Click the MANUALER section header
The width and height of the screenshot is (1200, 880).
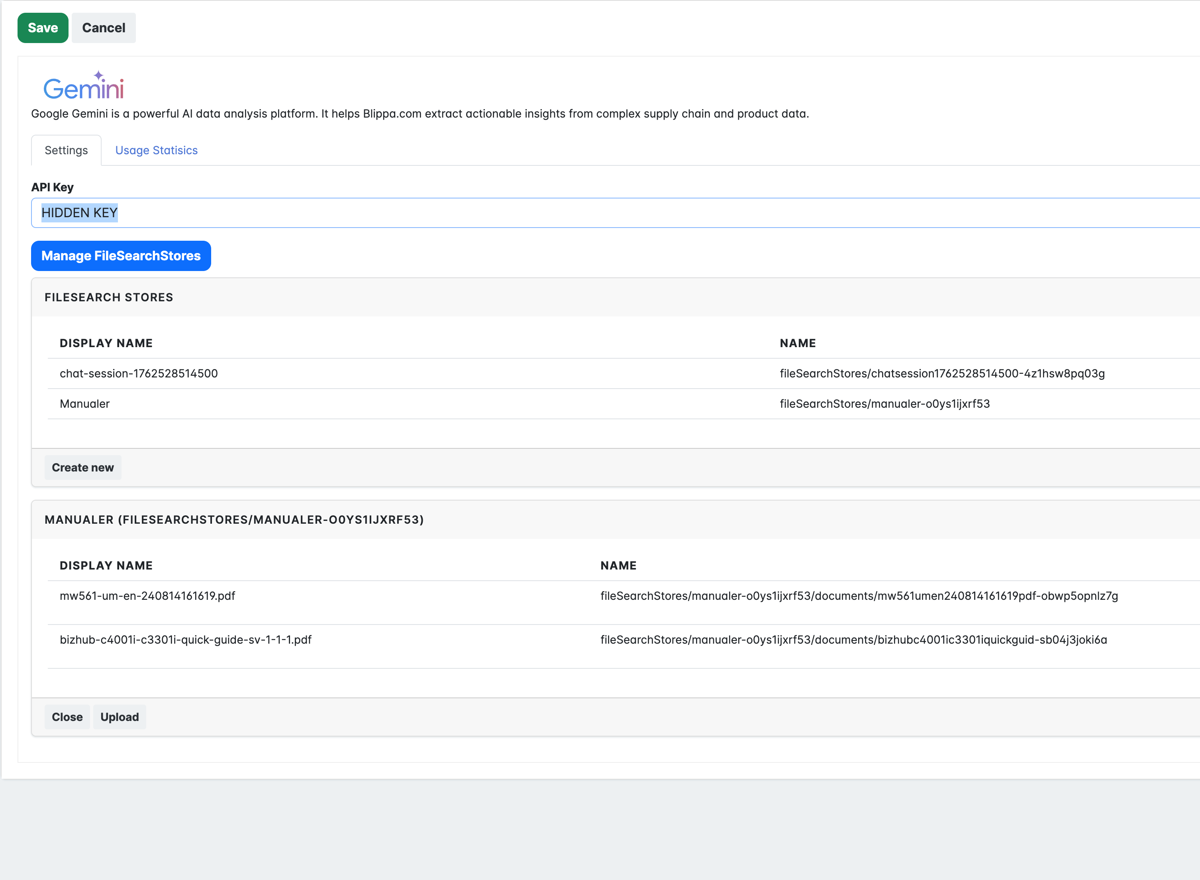(234, 519)
